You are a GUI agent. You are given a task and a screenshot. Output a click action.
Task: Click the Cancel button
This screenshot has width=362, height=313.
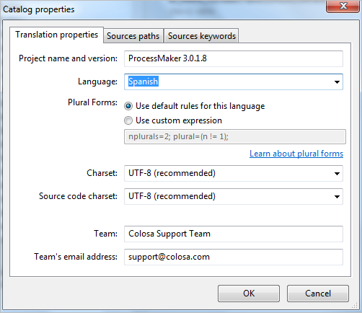coord(318,294)
